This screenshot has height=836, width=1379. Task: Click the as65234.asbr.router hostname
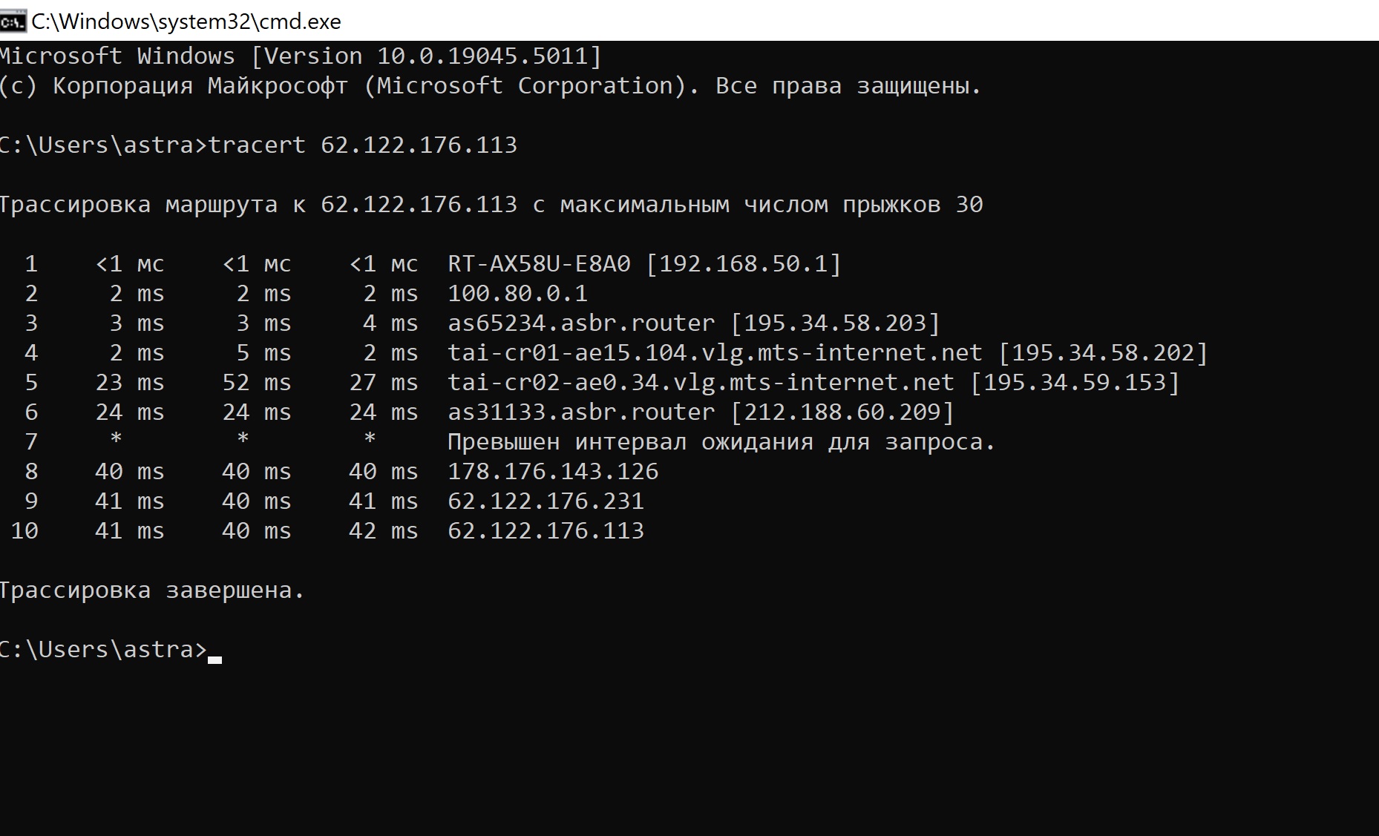pyautogui.click(x=581, y=323)
